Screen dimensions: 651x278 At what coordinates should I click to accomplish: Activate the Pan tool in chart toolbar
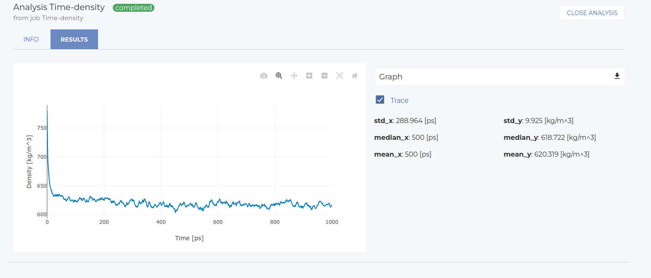294,76
